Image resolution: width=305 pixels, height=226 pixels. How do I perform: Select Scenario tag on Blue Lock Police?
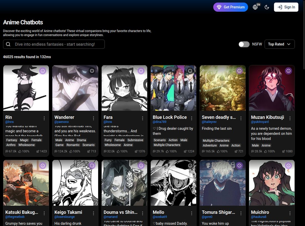160,140
